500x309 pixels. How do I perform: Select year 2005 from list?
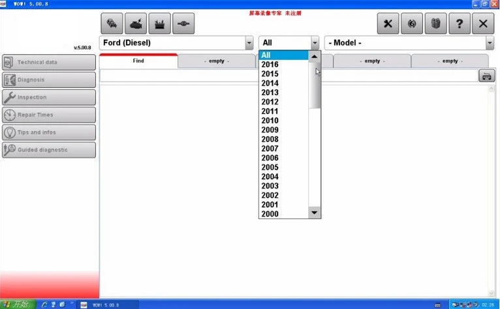pos(283,168)
